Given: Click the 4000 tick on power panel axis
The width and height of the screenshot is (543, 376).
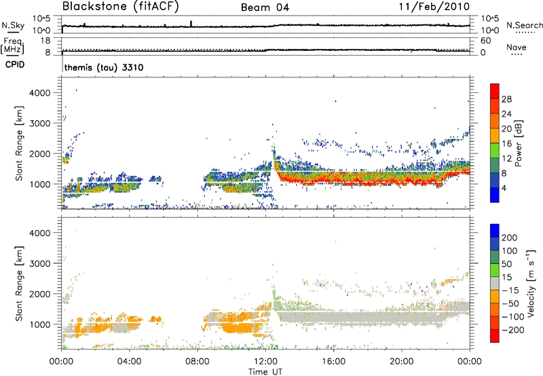Looking at the screenshot, I should click(39, 93).
